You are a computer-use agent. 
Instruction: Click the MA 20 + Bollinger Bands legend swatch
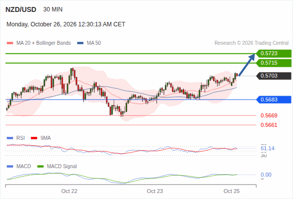click(x=10, y=43)
